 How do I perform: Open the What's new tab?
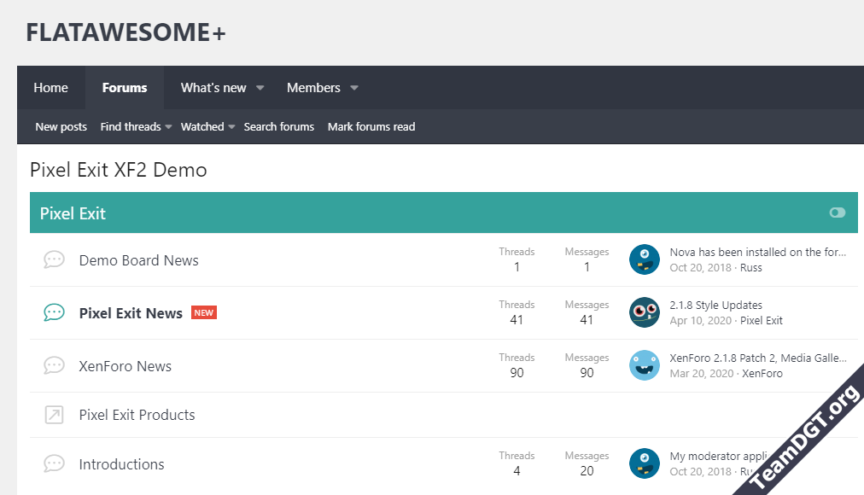click(213, 88)
